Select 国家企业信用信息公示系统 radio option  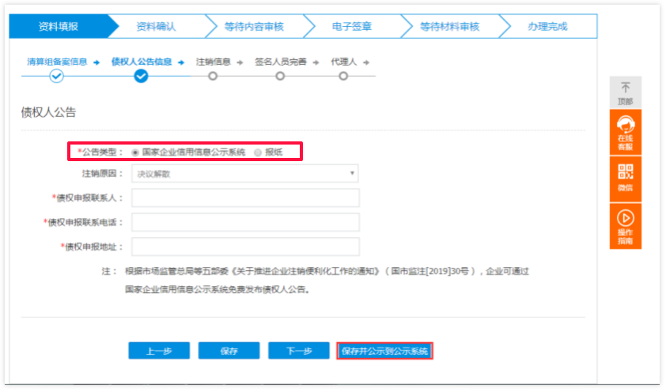tap(135, 152)
